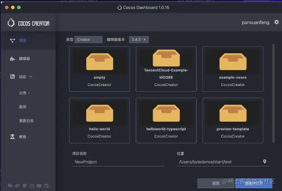Open the 2.4.3 editor version dropdown
The height and width of the screenshot is (191, 282).
[x=139, y=39]
